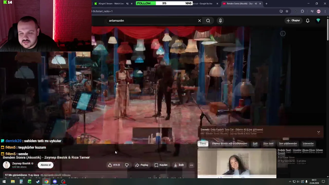Screen dimensions: 329x185
Task: Open a new browser tab
Action: (x=266, y=4)
